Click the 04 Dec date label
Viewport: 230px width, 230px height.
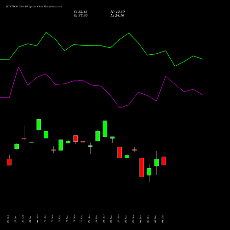(163, 219)
